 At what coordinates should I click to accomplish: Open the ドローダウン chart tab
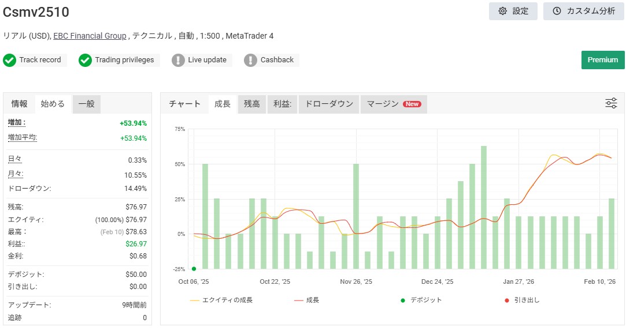[329, 104]
